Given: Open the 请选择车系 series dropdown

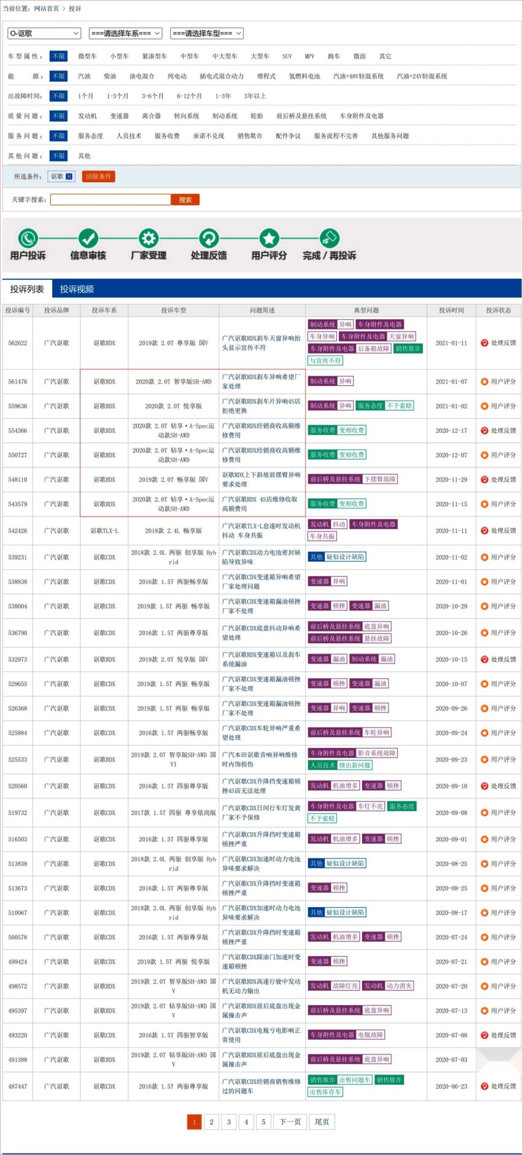Looking at the screenshot, I should [125, 33].
